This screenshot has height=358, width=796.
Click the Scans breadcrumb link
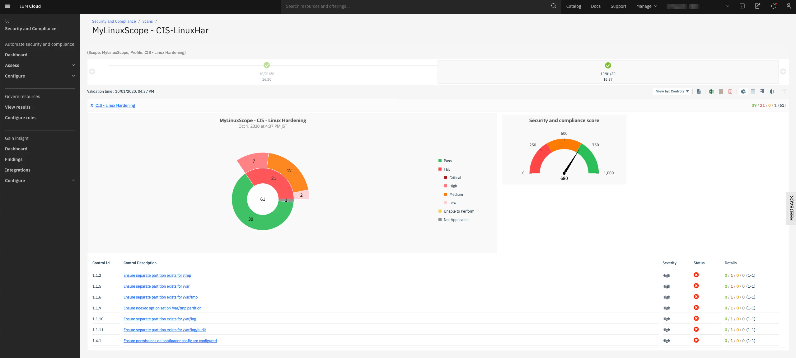(147, 21)
